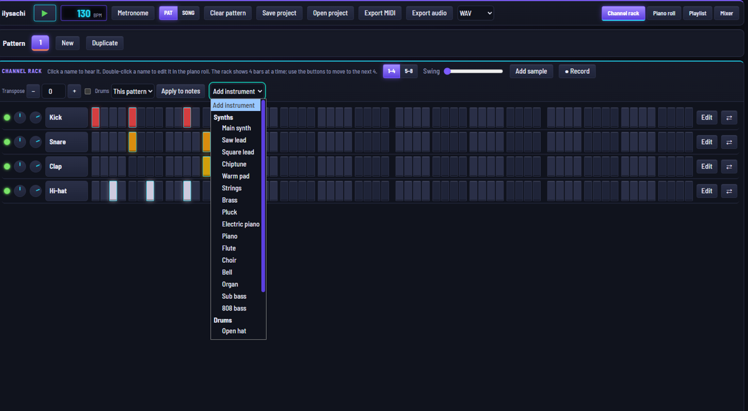Clear the current pattern
The image size is (748, 411).
[228, 13]
